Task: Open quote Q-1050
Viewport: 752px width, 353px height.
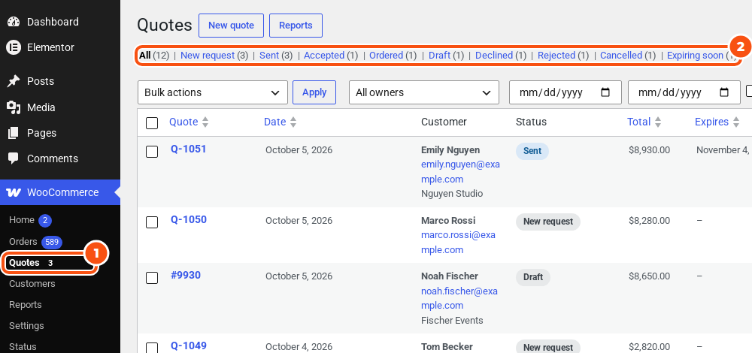Action: point(189,219)
